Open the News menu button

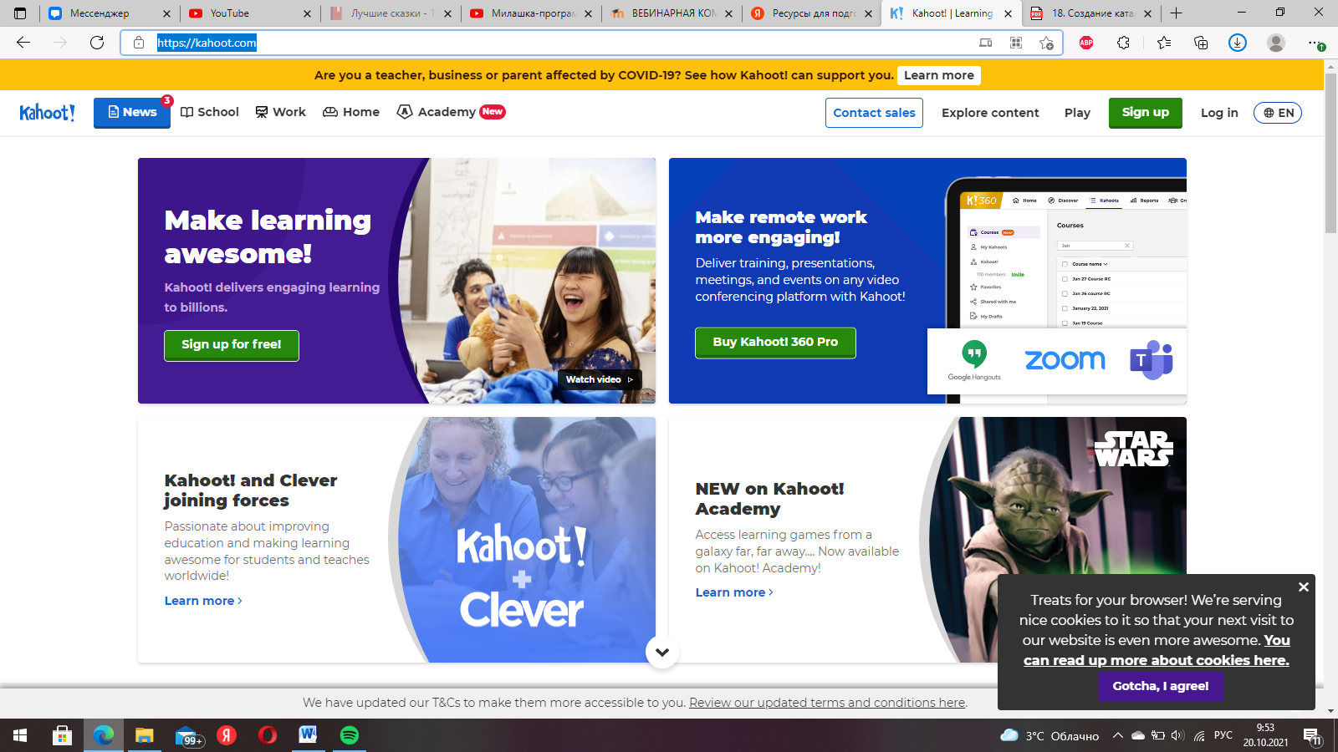pyautogui.click(x=132, y=113)
